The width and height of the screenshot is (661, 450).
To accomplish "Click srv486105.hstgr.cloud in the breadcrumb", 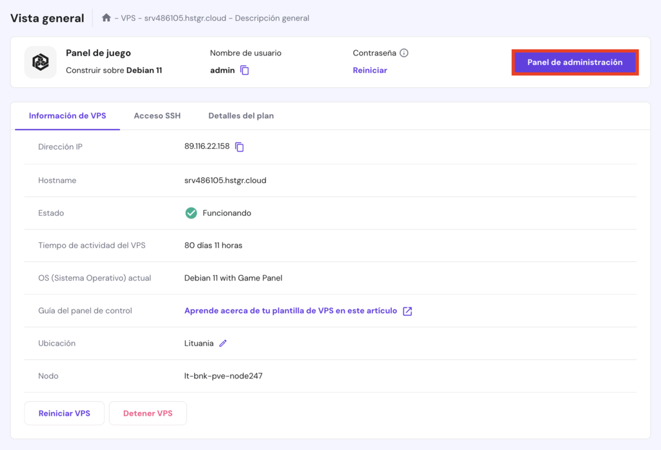I will pos(185,18).
